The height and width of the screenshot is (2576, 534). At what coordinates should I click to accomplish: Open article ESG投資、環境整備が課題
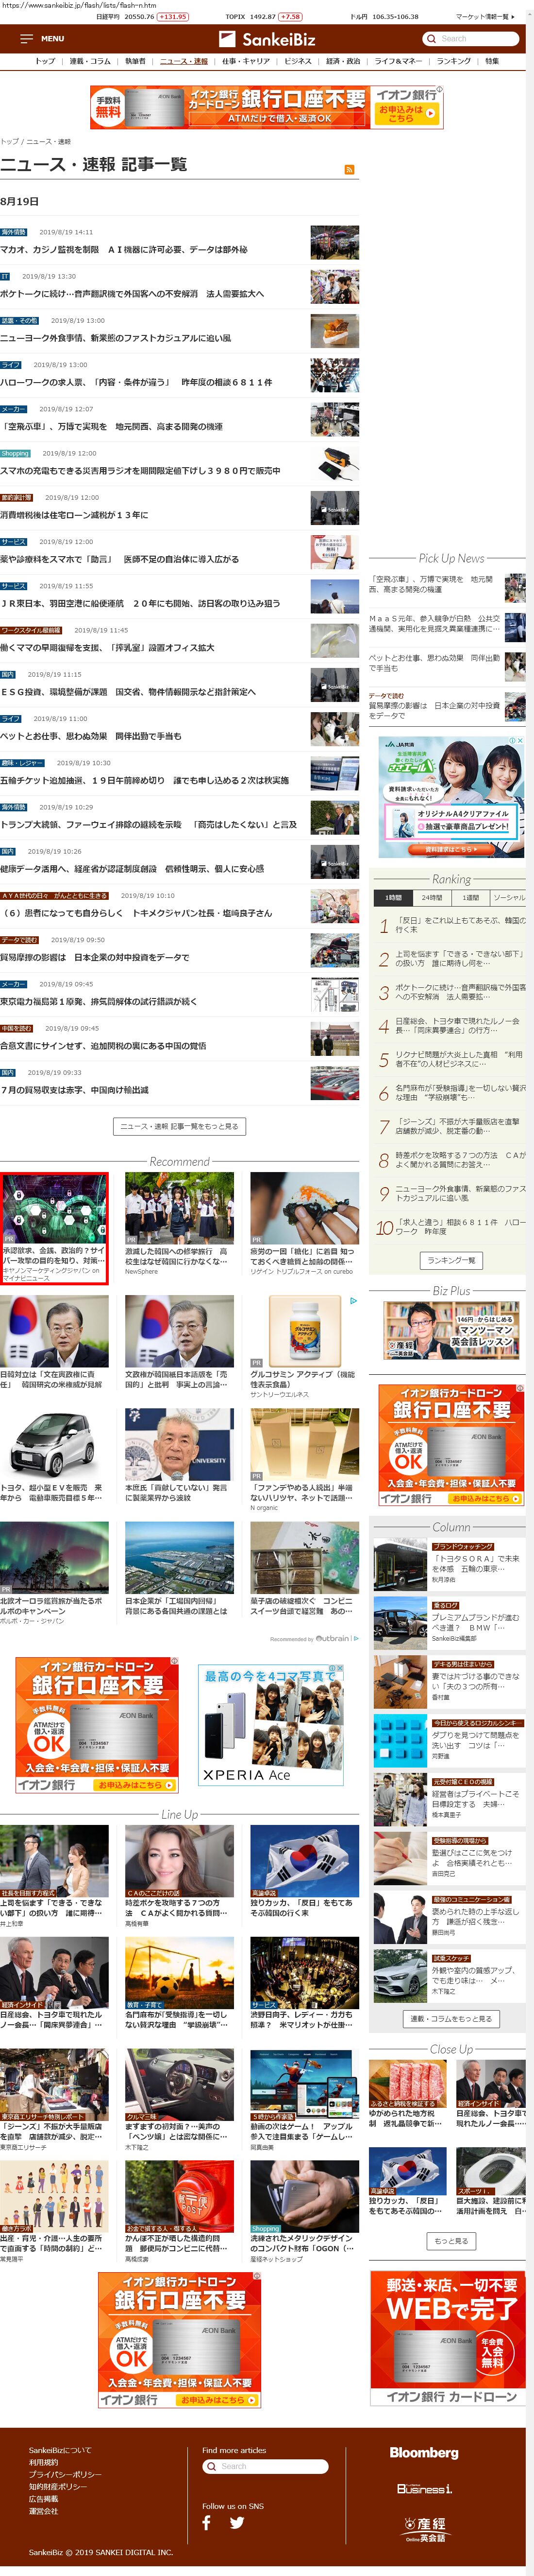(x=128, y=691)
